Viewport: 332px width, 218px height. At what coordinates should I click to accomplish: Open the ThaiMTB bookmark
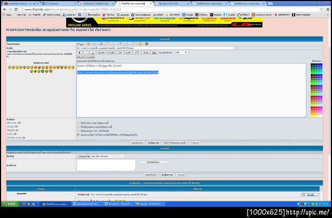pos(34,15)
